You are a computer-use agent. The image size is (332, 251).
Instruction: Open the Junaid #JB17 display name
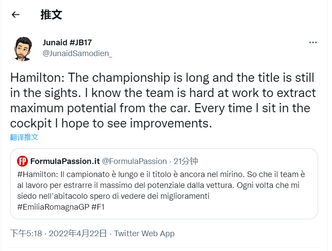(67, 43)
